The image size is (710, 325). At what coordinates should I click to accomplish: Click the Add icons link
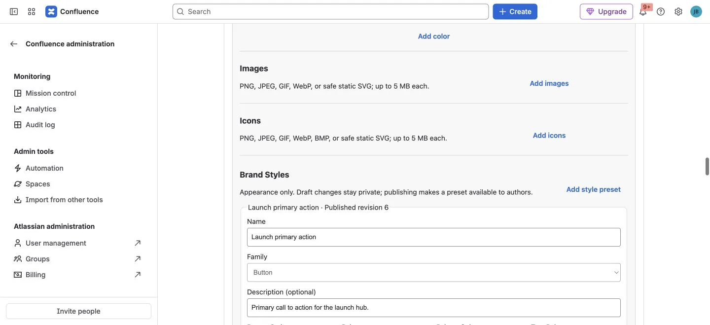click(549, 135)
